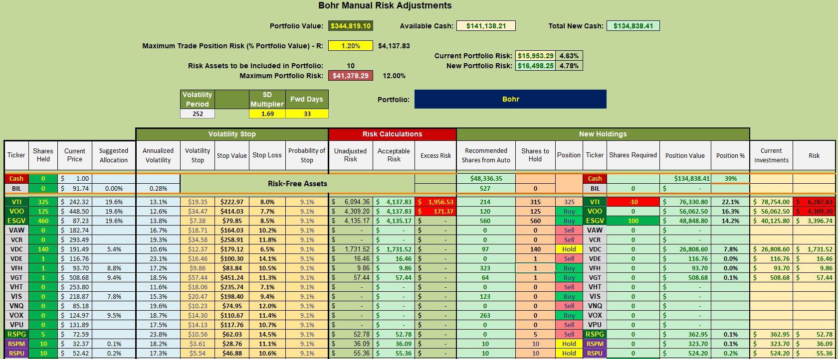The image size is (838, 359).
Task: Select the Total New Cash cell $134,838.41
Action: click(633, 26)
